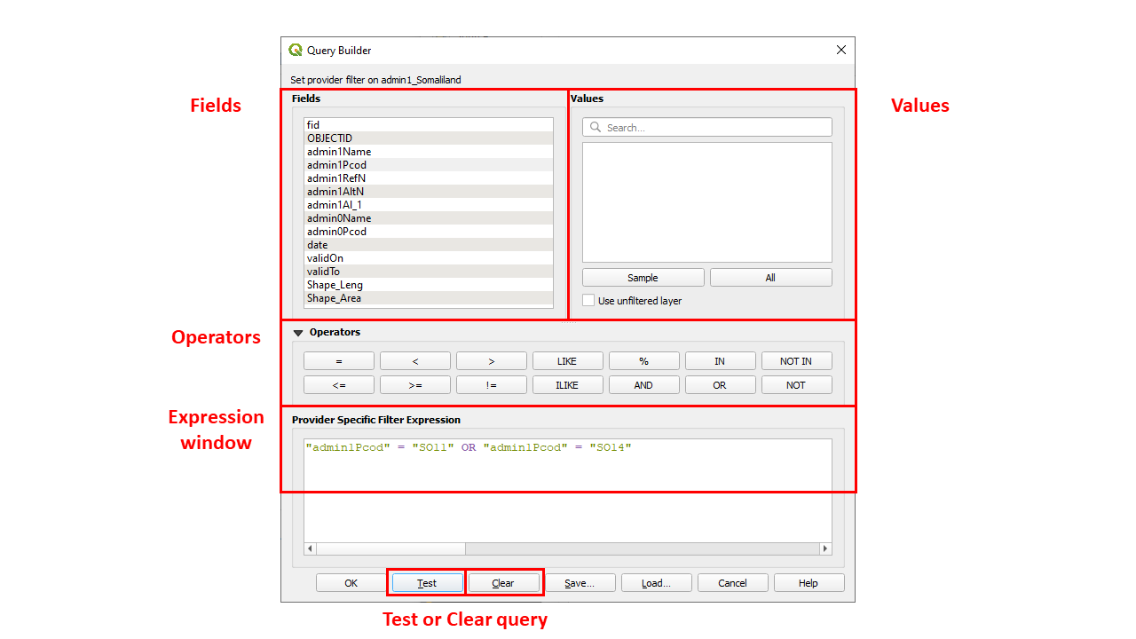Select the Shape_Area field in list
The image size is (1136, 639).
pyautogui.click(x=335, y=298)
